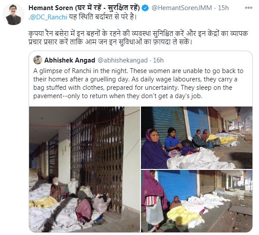Viewport: 259px width, 235px height.
Task: Open the large left photo with the iron gate
Action: click(x=85, y=169)
